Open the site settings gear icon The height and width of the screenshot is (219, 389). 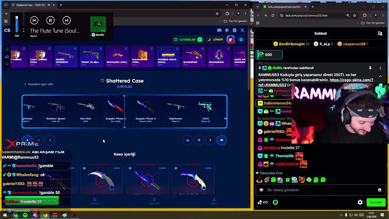click(241, 40)
